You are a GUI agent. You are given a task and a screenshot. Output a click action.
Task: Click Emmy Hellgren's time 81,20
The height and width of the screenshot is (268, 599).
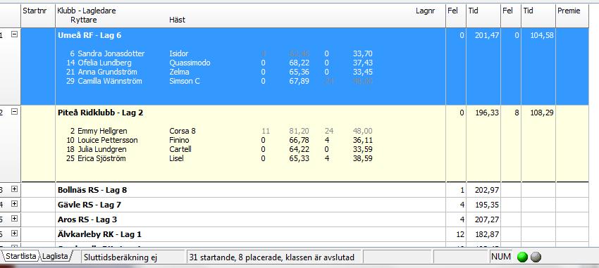[299, 131]
